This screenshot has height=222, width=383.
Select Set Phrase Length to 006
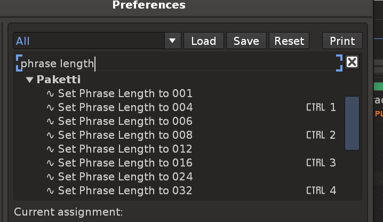click(125, 121)
